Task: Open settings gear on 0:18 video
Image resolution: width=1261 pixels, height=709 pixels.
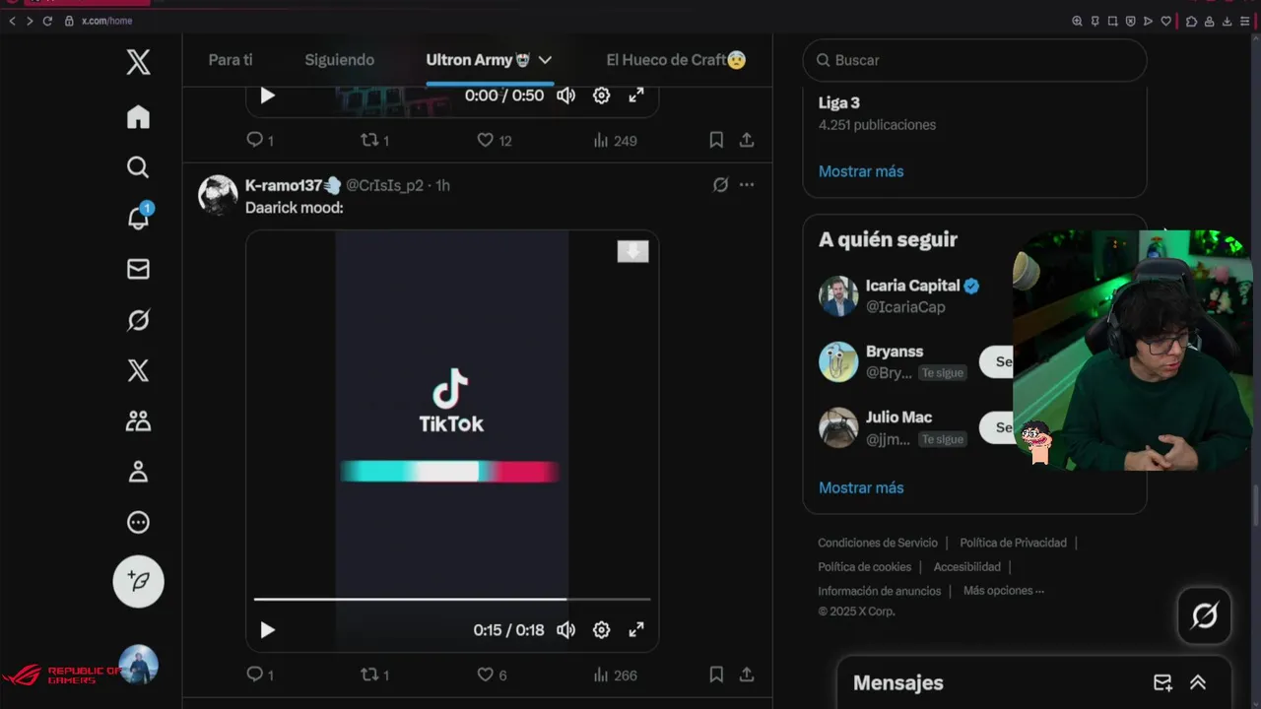Action: [x=601, y=630]
